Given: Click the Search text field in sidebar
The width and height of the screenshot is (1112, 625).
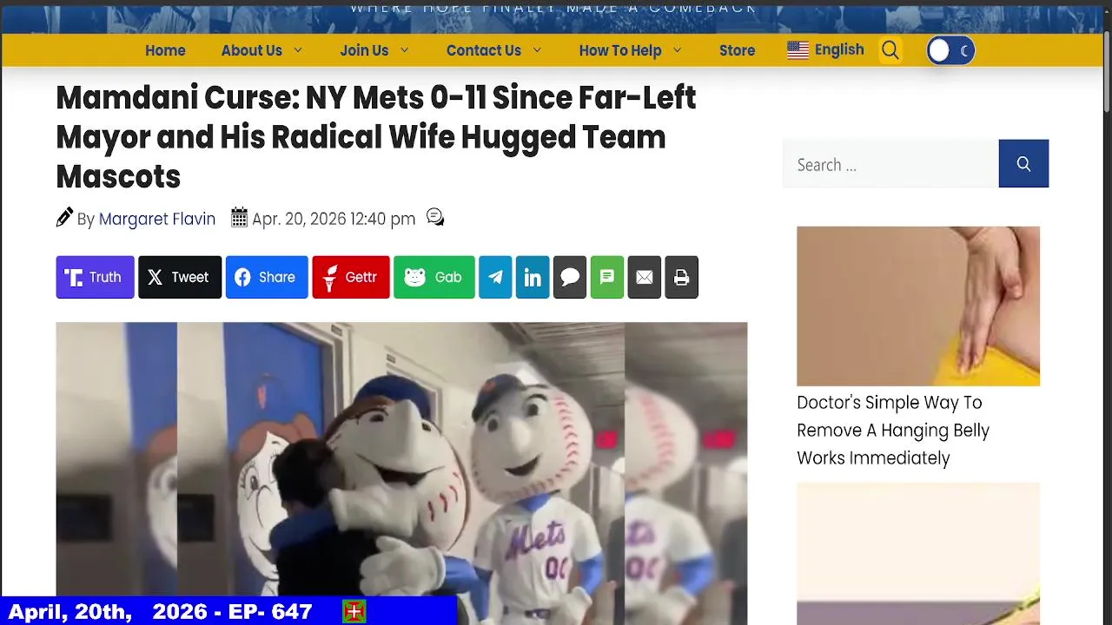Looking at the screenshot, I should [x=890, y=163].
